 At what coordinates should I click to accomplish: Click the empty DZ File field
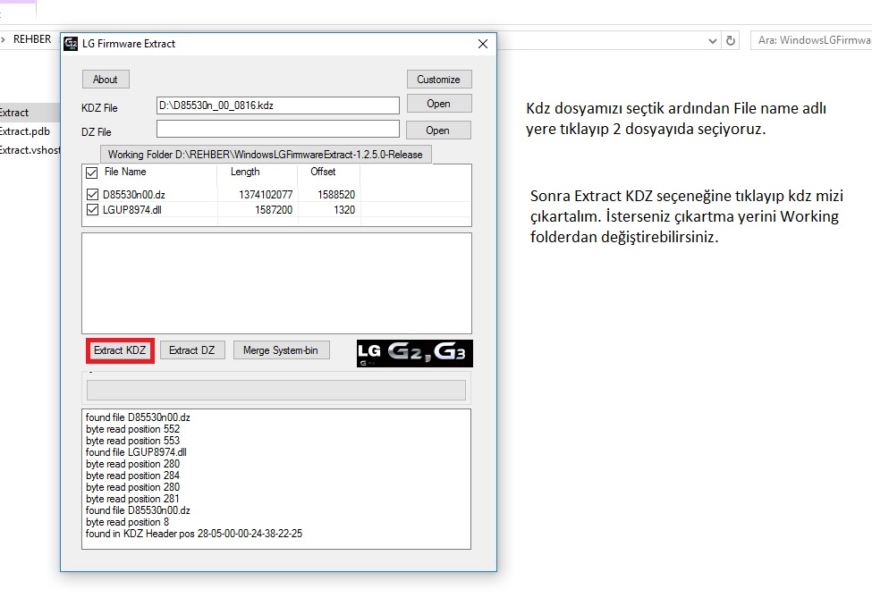(278, 129)
